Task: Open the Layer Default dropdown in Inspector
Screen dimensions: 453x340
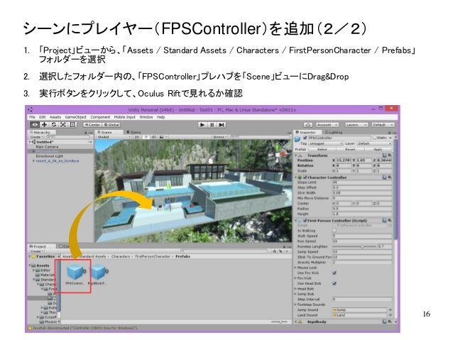Action: click(374, 143)
